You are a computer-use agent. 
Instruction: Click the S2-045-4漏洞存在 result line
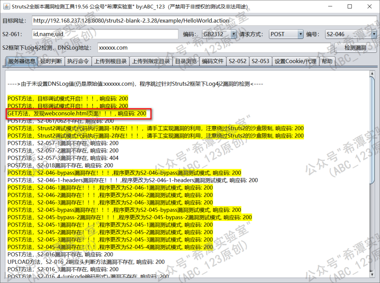110,247
